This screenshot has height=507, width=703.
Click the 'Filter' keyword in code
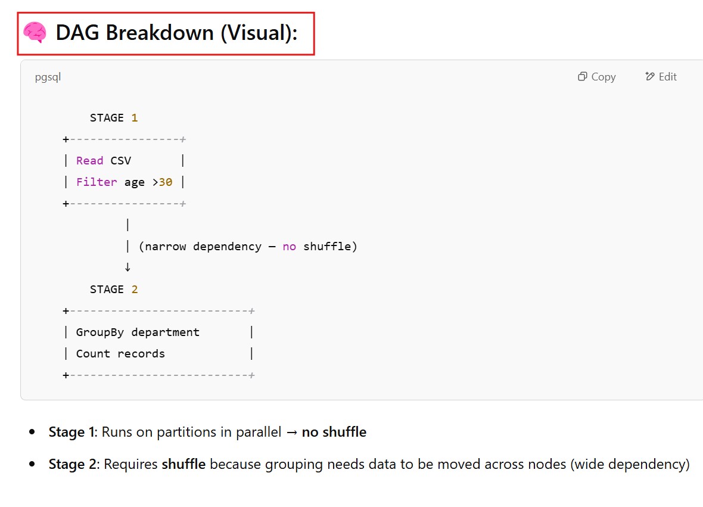(x=97, y=182)
